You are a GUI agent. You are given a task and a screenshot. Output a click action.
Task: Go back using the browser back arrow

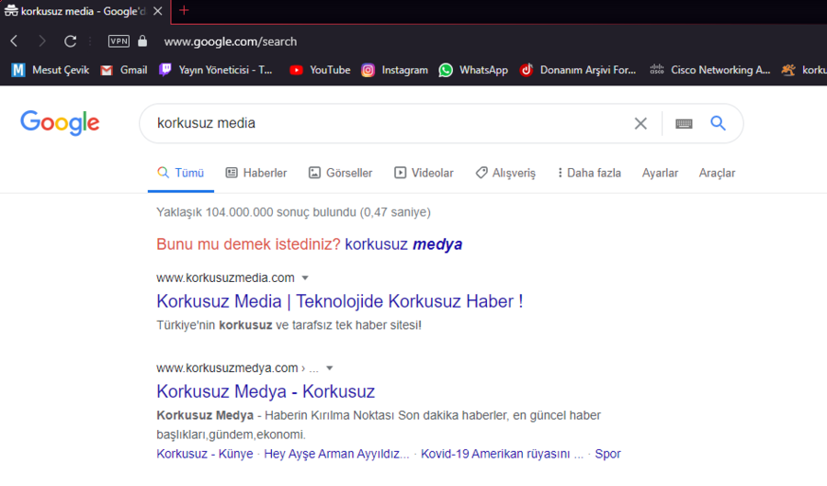[14, 41]
